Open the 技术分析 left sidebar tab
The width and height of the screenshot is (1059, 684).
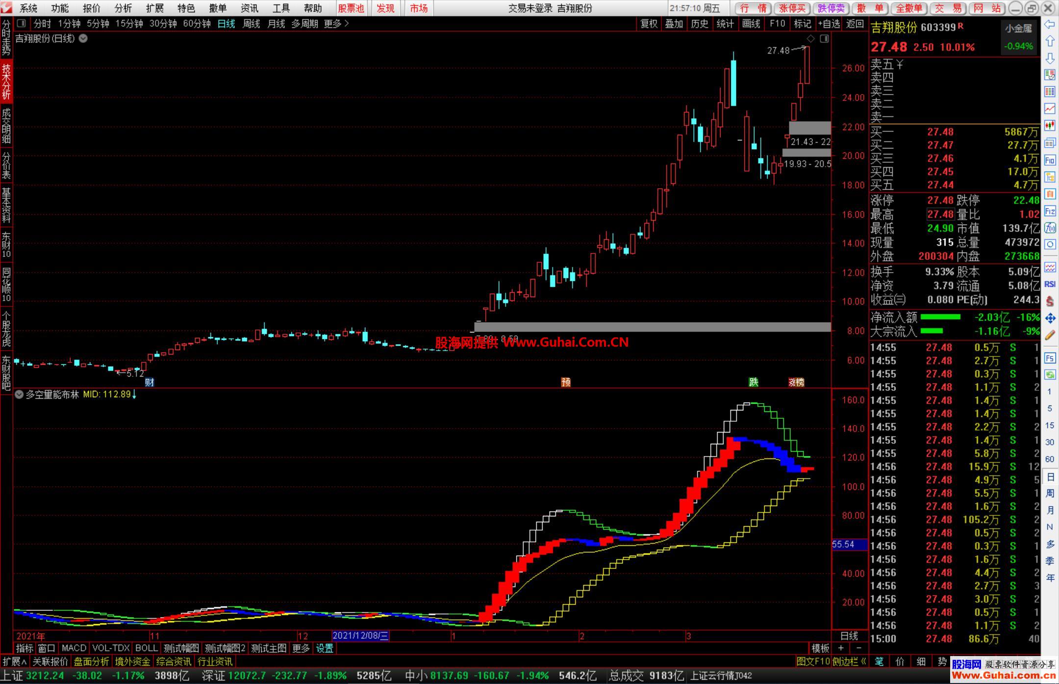tap(6, 81)
